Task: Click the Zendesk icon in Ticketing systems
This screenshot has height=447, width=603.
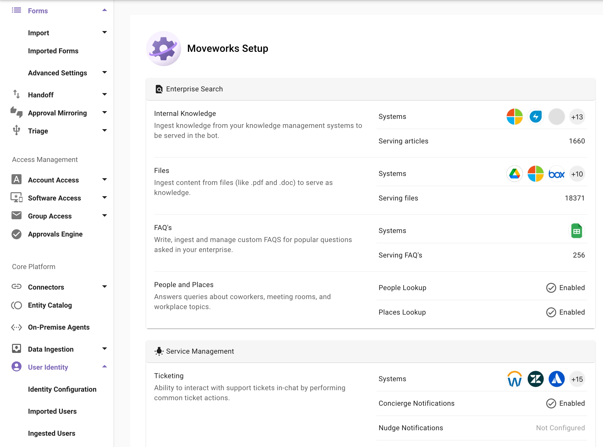Action: coord(536,379)
